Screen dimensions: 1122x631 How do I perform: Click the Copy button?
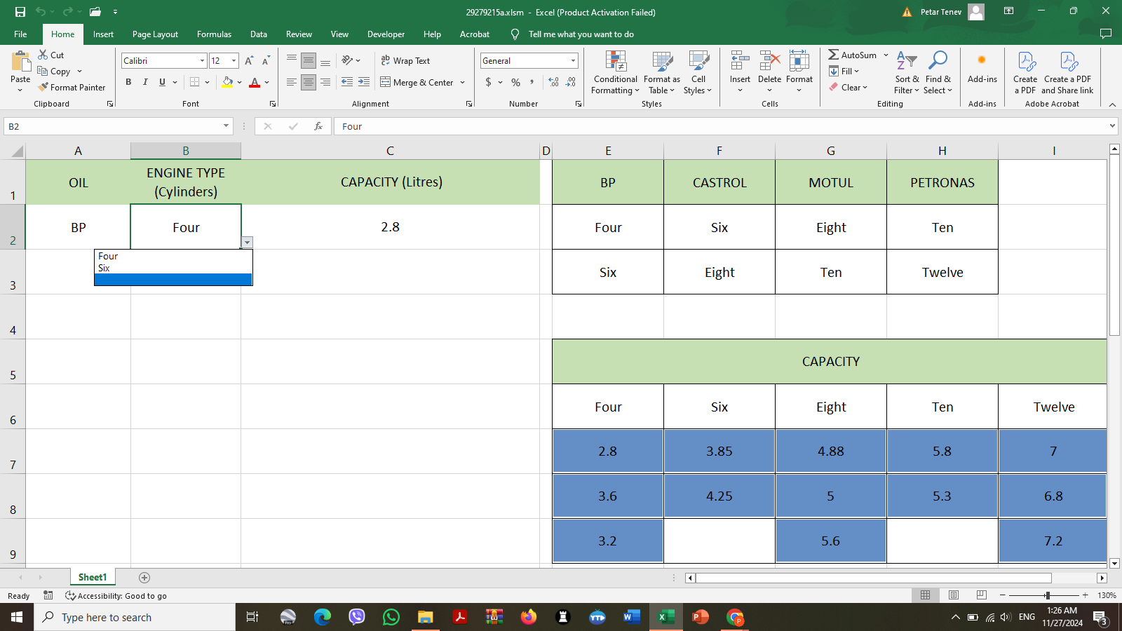pos(54,72)
